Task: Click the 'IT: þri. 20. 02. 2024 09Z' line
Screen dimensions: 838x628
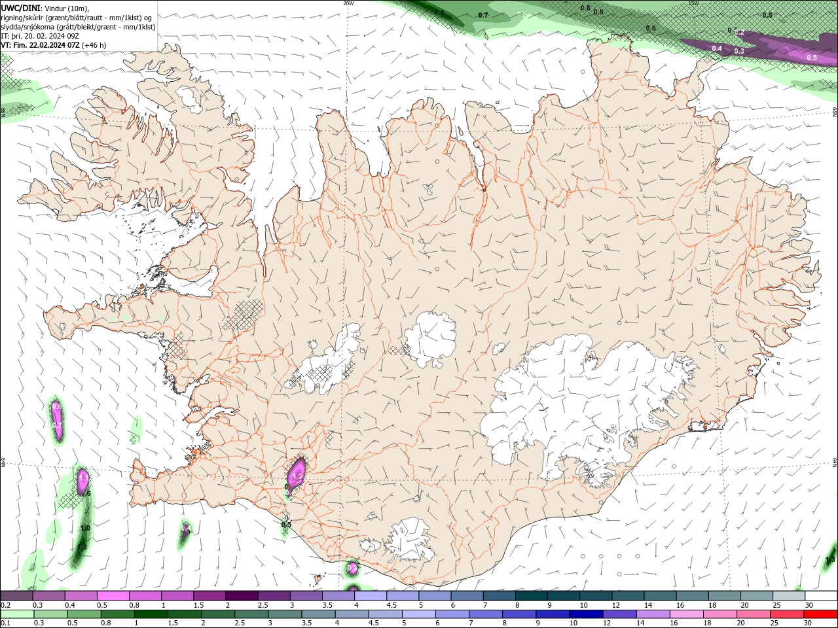Action: (x=39, y=36)
